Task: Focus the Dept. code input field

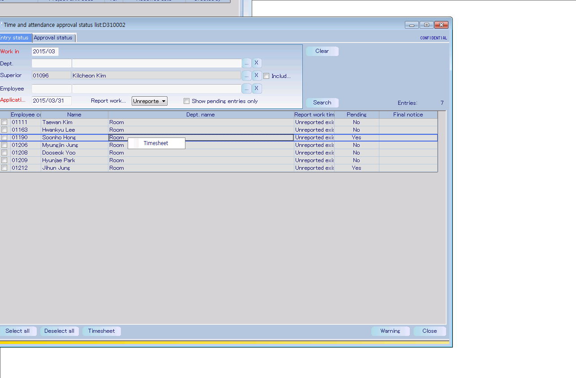Action: click(x=52, y=63)
